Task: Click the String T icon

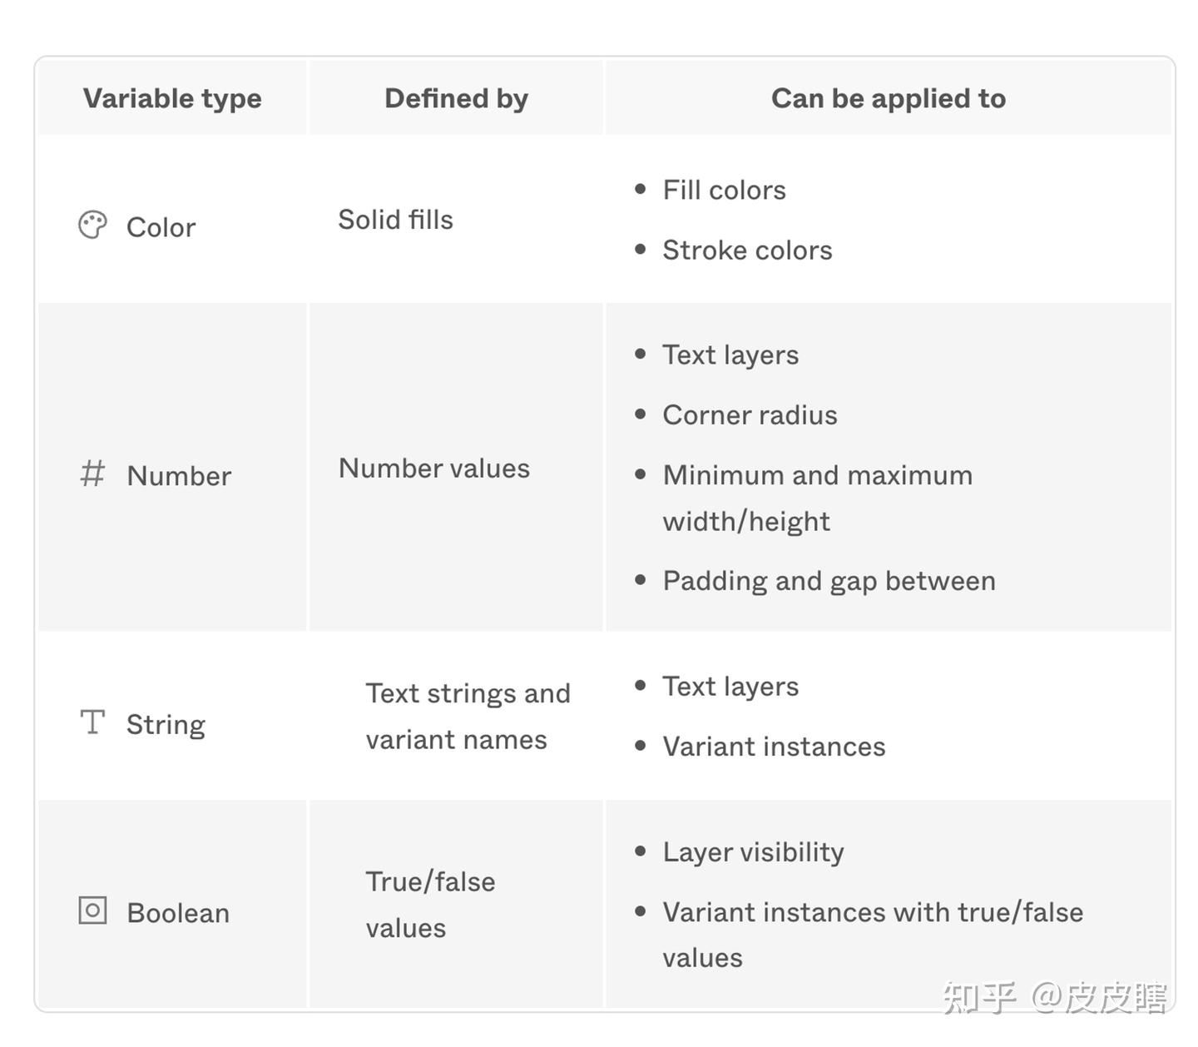Action: [x=92, y=722]
